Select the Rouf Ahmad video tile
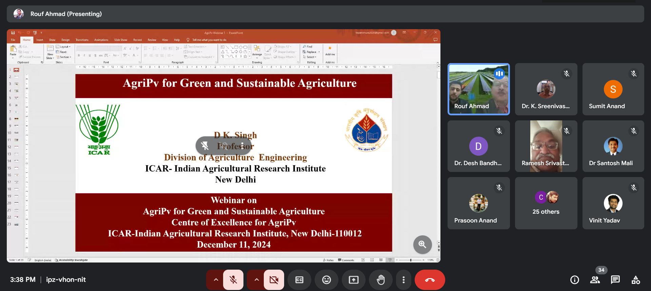651x291 pixels. point(478,89)
